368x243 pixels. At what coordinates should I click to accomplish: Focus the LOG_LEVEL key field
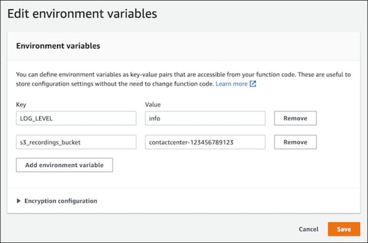(x=76, y=118)
